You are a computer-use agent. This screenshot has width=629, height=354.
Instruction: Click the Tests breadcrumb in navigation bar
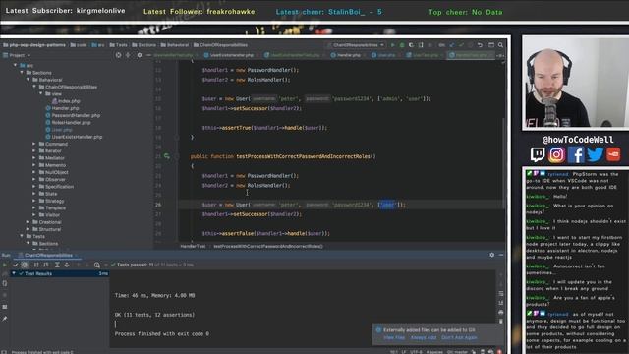118,45
